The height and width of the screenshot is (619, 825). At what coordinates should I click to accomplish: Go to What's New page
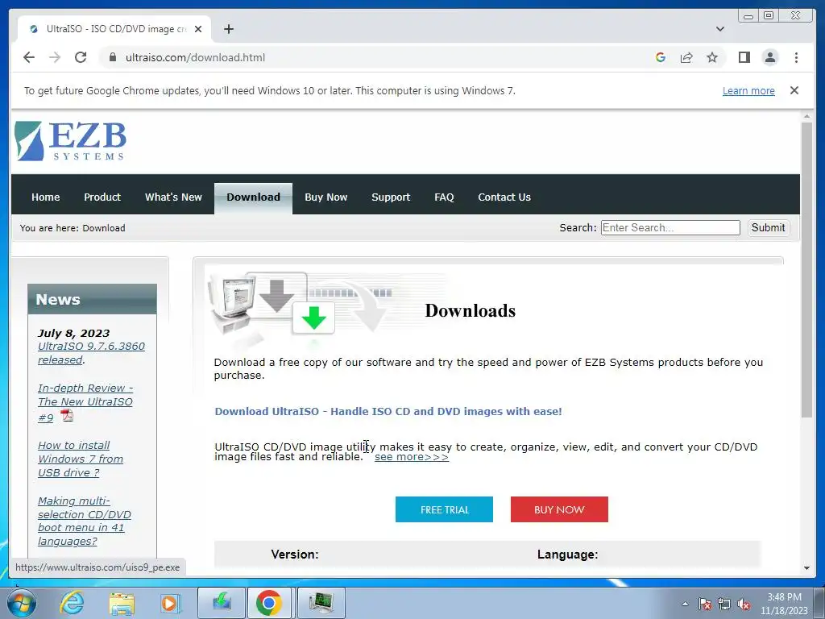pyautogui.click(x=173, y=197)
